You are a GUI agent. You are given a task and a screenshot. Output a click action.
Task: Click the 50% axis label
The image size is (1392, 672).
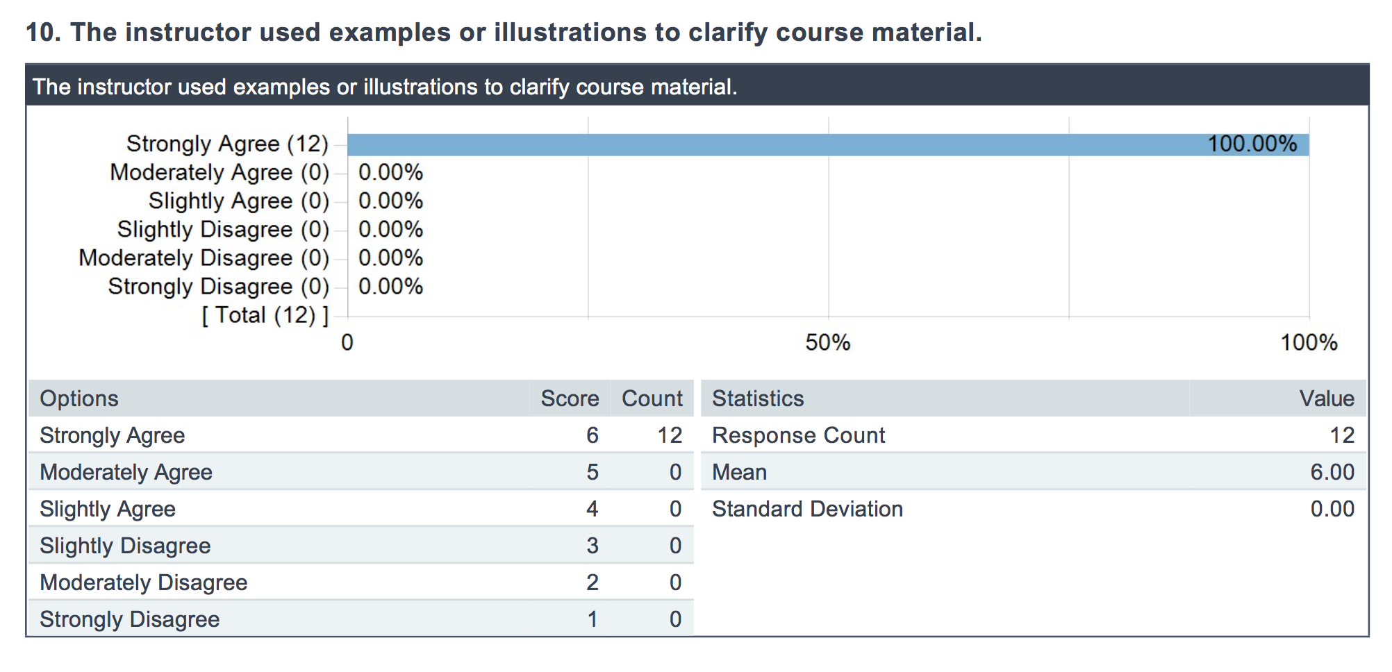point(828,342)
